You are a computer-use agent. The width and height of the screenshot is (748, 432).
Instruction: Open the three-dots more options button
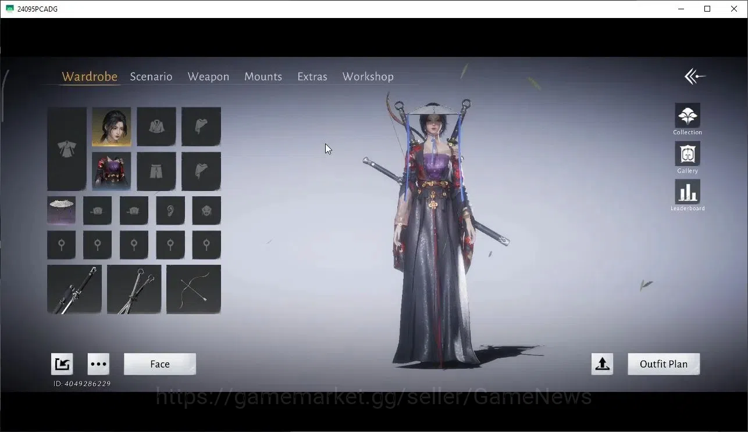click(98, 364)
